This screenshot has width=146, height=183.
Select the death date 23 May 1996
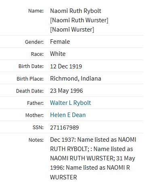pyautogui.click(x=67, y=91)
